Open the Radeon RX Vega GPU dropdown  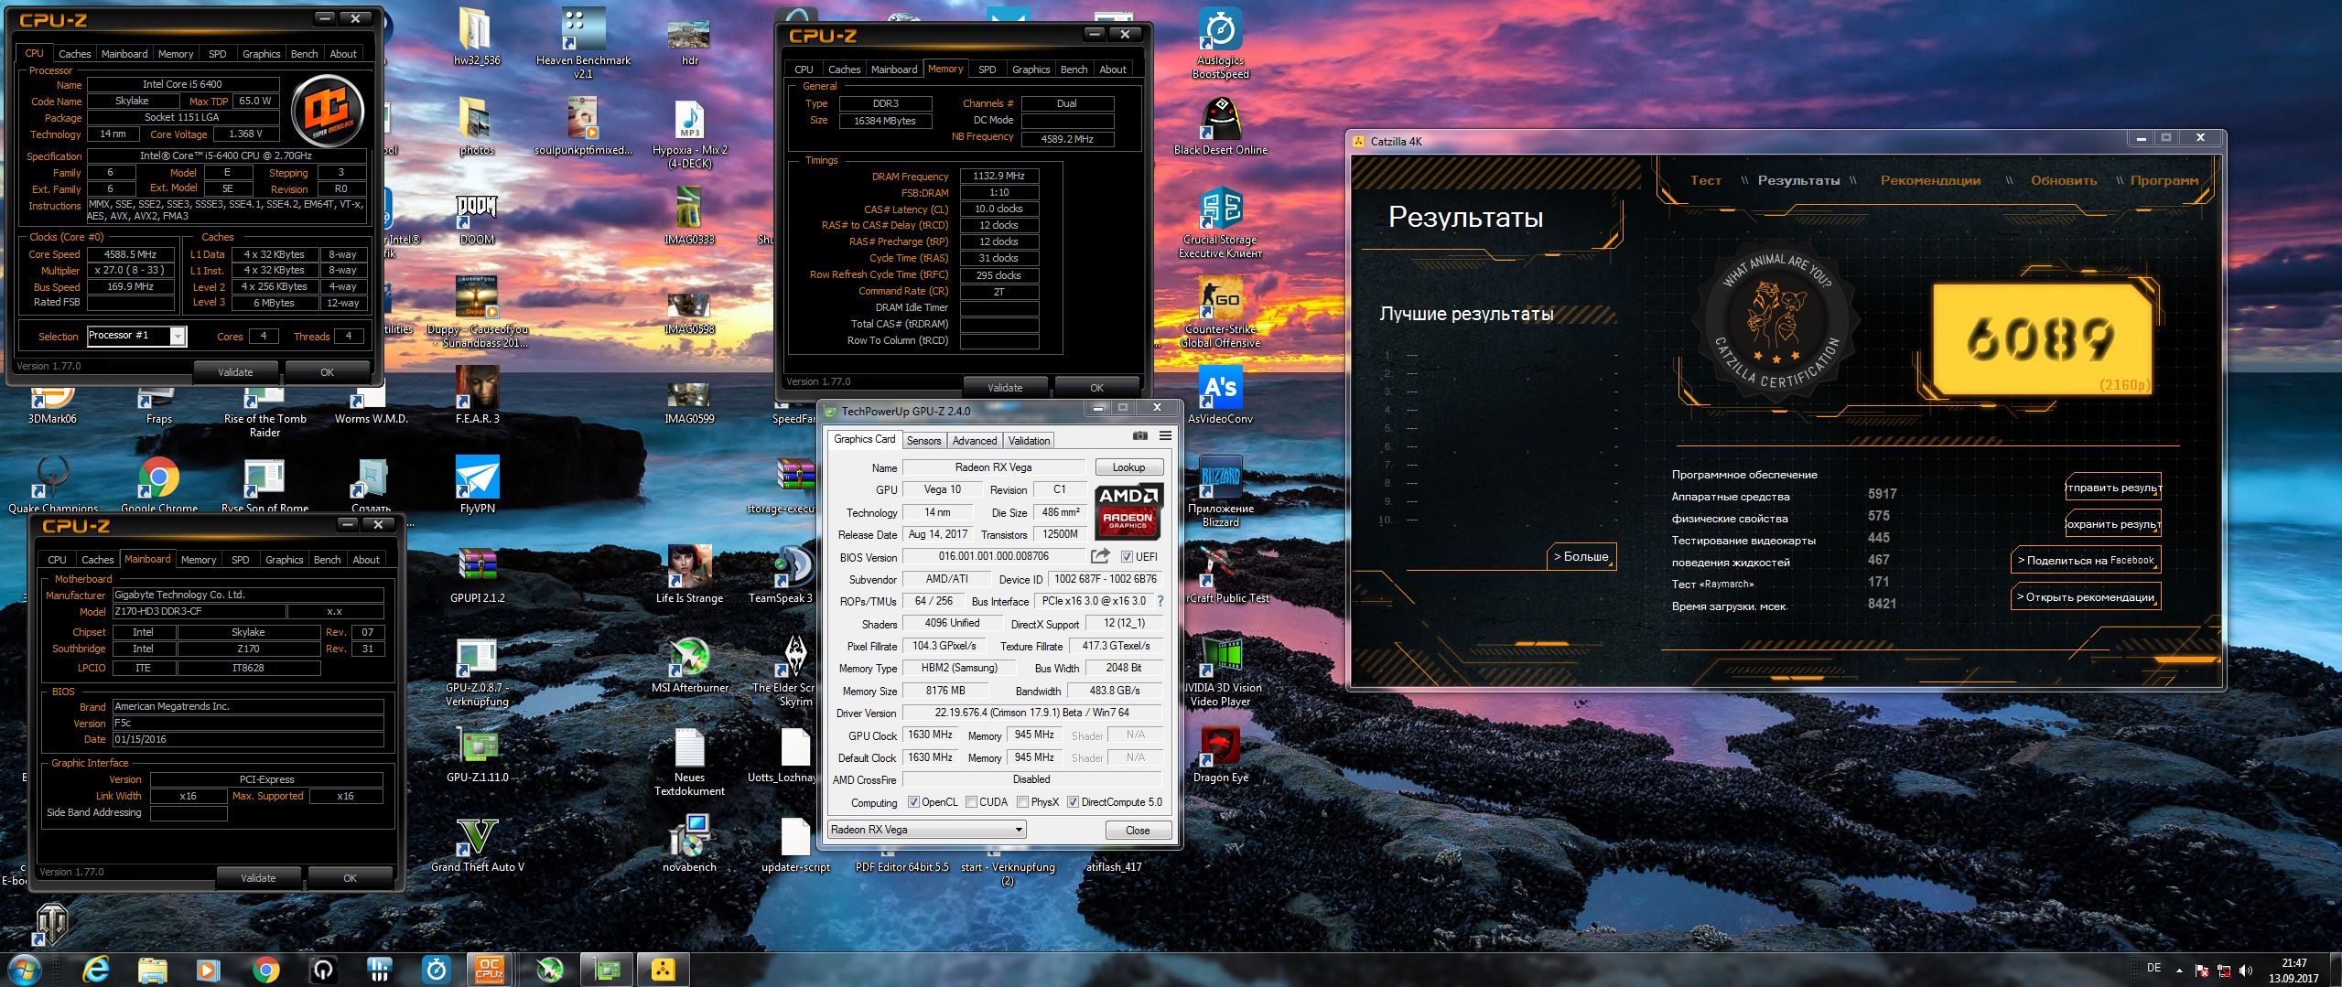pos(926,830)
